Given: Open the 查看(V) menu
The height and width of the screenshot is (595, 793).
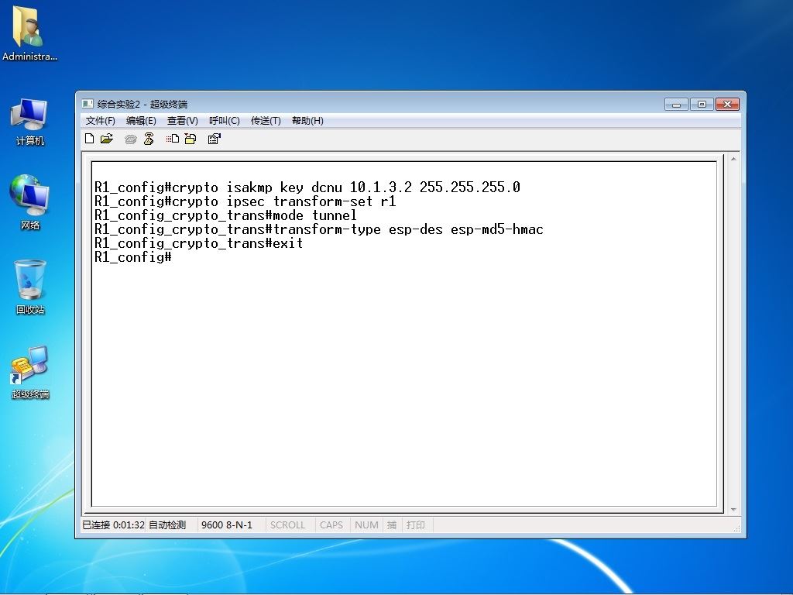Looking at the screenshot, I should (183, 120).
